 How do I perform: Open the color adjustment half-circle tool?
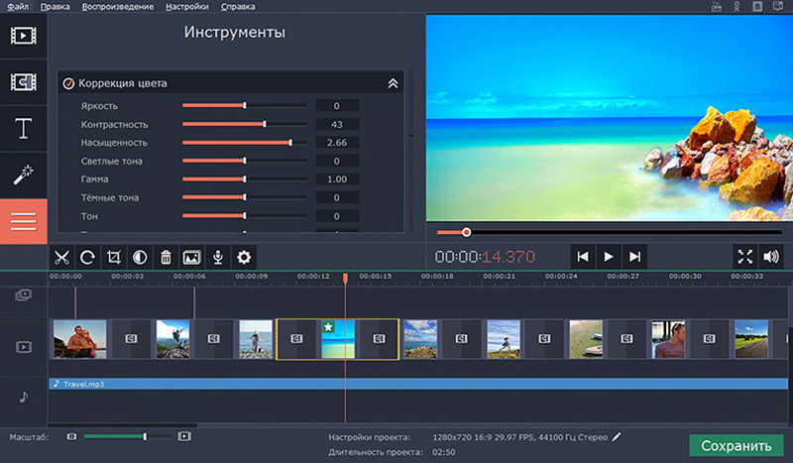(140, 257)
